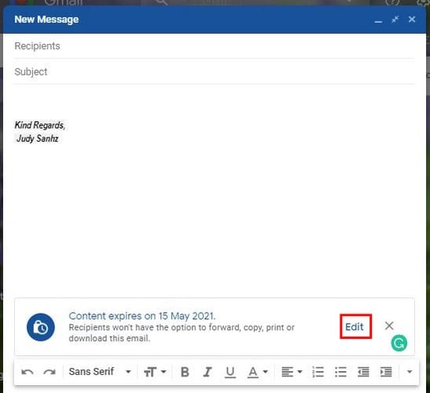430x393 pixels.
Task: Toggle bold formatting
Action: tap(185, 372)
